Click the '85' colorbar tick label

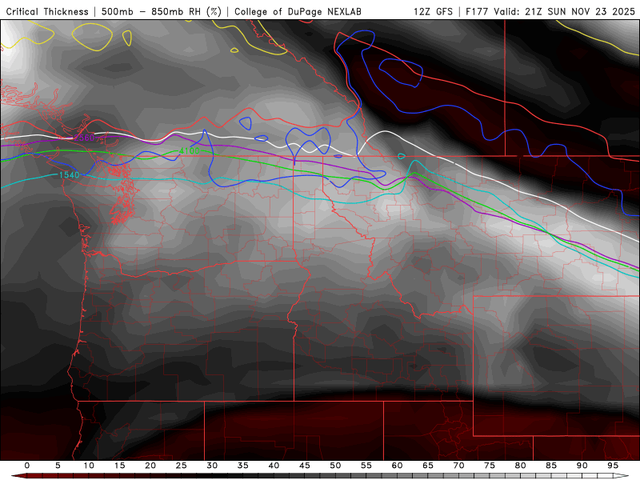point(551,466)
